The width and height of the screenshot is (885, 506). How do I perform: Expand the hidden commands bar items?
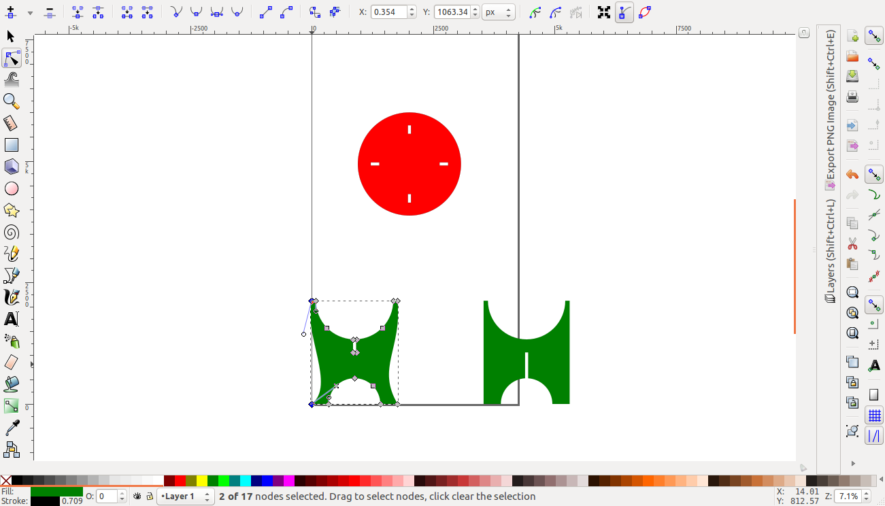(853, 464)
